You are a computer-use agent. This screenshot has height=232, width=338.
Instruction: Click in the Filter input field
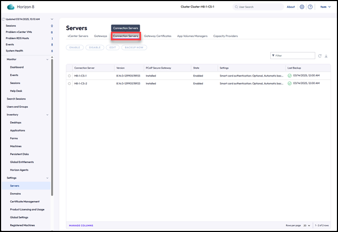(x=293, y=55)
